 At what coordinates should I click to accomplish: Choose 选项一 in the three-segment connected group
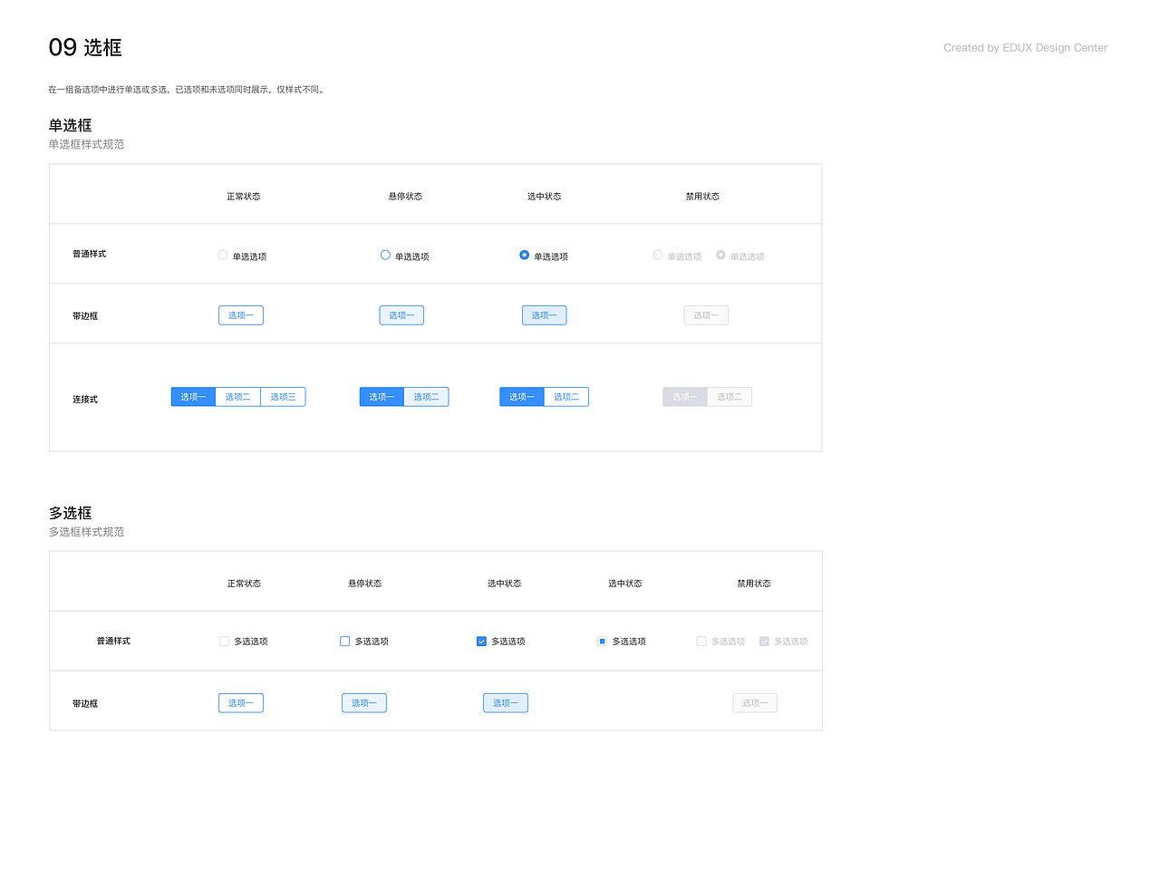tap(193, 397)
